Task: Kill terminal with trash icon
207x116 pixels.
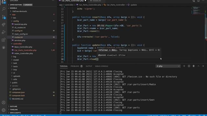Action: pyautogui.click(x=193, y=66)
